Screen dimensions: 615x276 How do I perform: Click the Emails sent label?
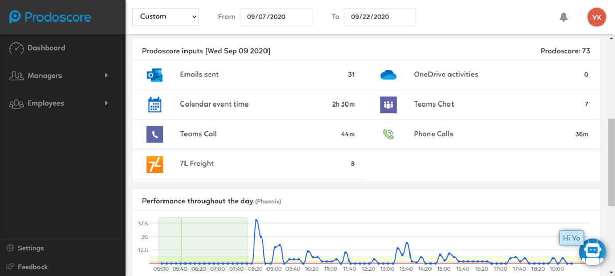click(x=199, y=74)
